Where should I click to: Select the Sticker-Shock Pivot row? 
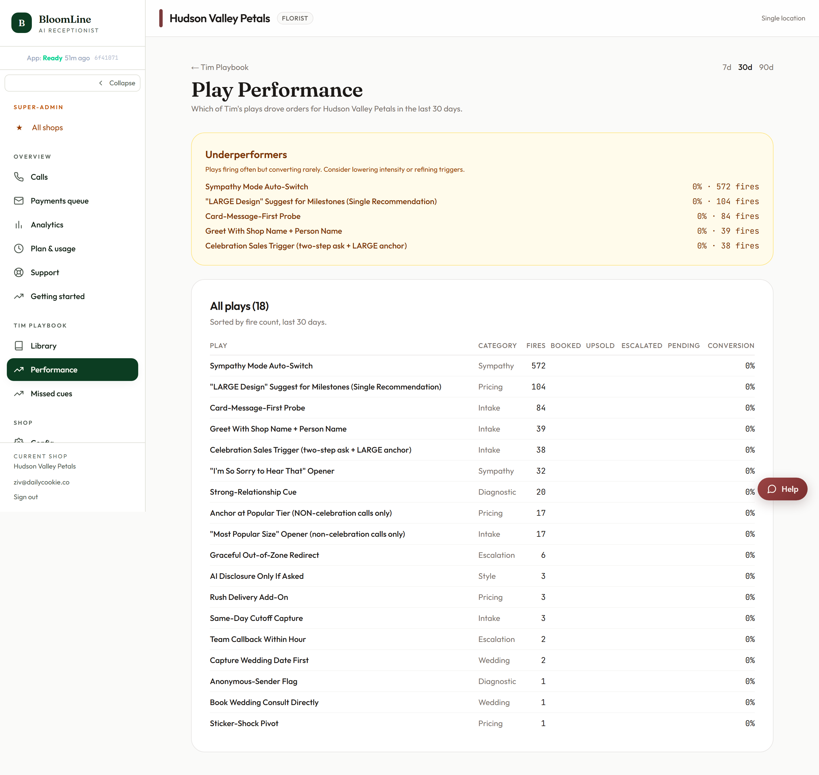[x=482, y=723]
